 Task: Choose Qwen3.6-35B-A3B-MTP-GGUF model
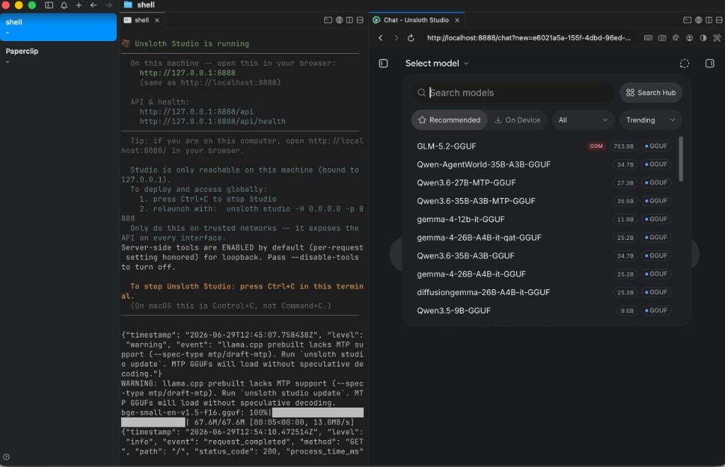point(543,201)
